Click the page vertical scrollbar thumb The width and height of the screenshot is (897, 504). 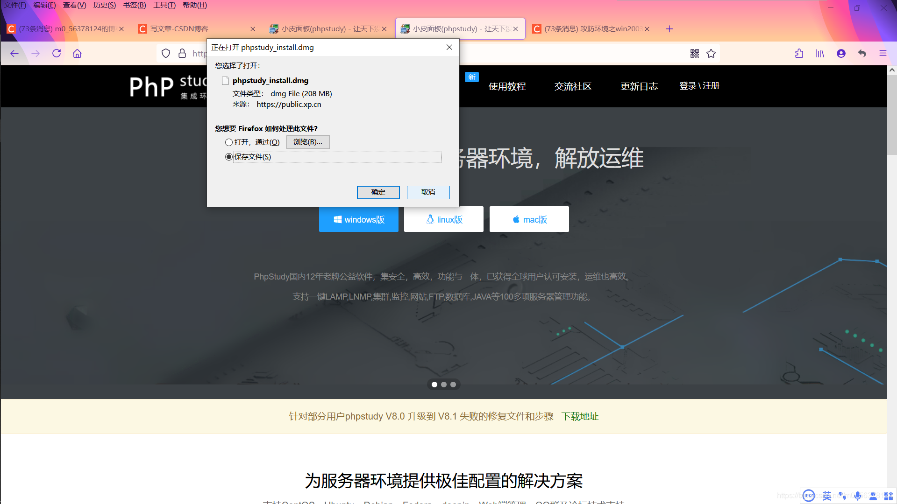892,115
